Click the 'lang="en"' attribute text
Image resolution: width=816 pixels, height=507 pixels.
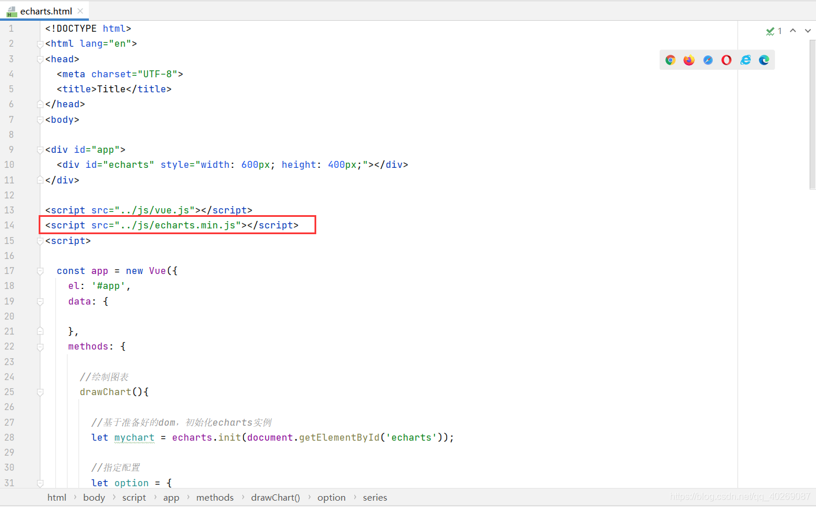106,44
